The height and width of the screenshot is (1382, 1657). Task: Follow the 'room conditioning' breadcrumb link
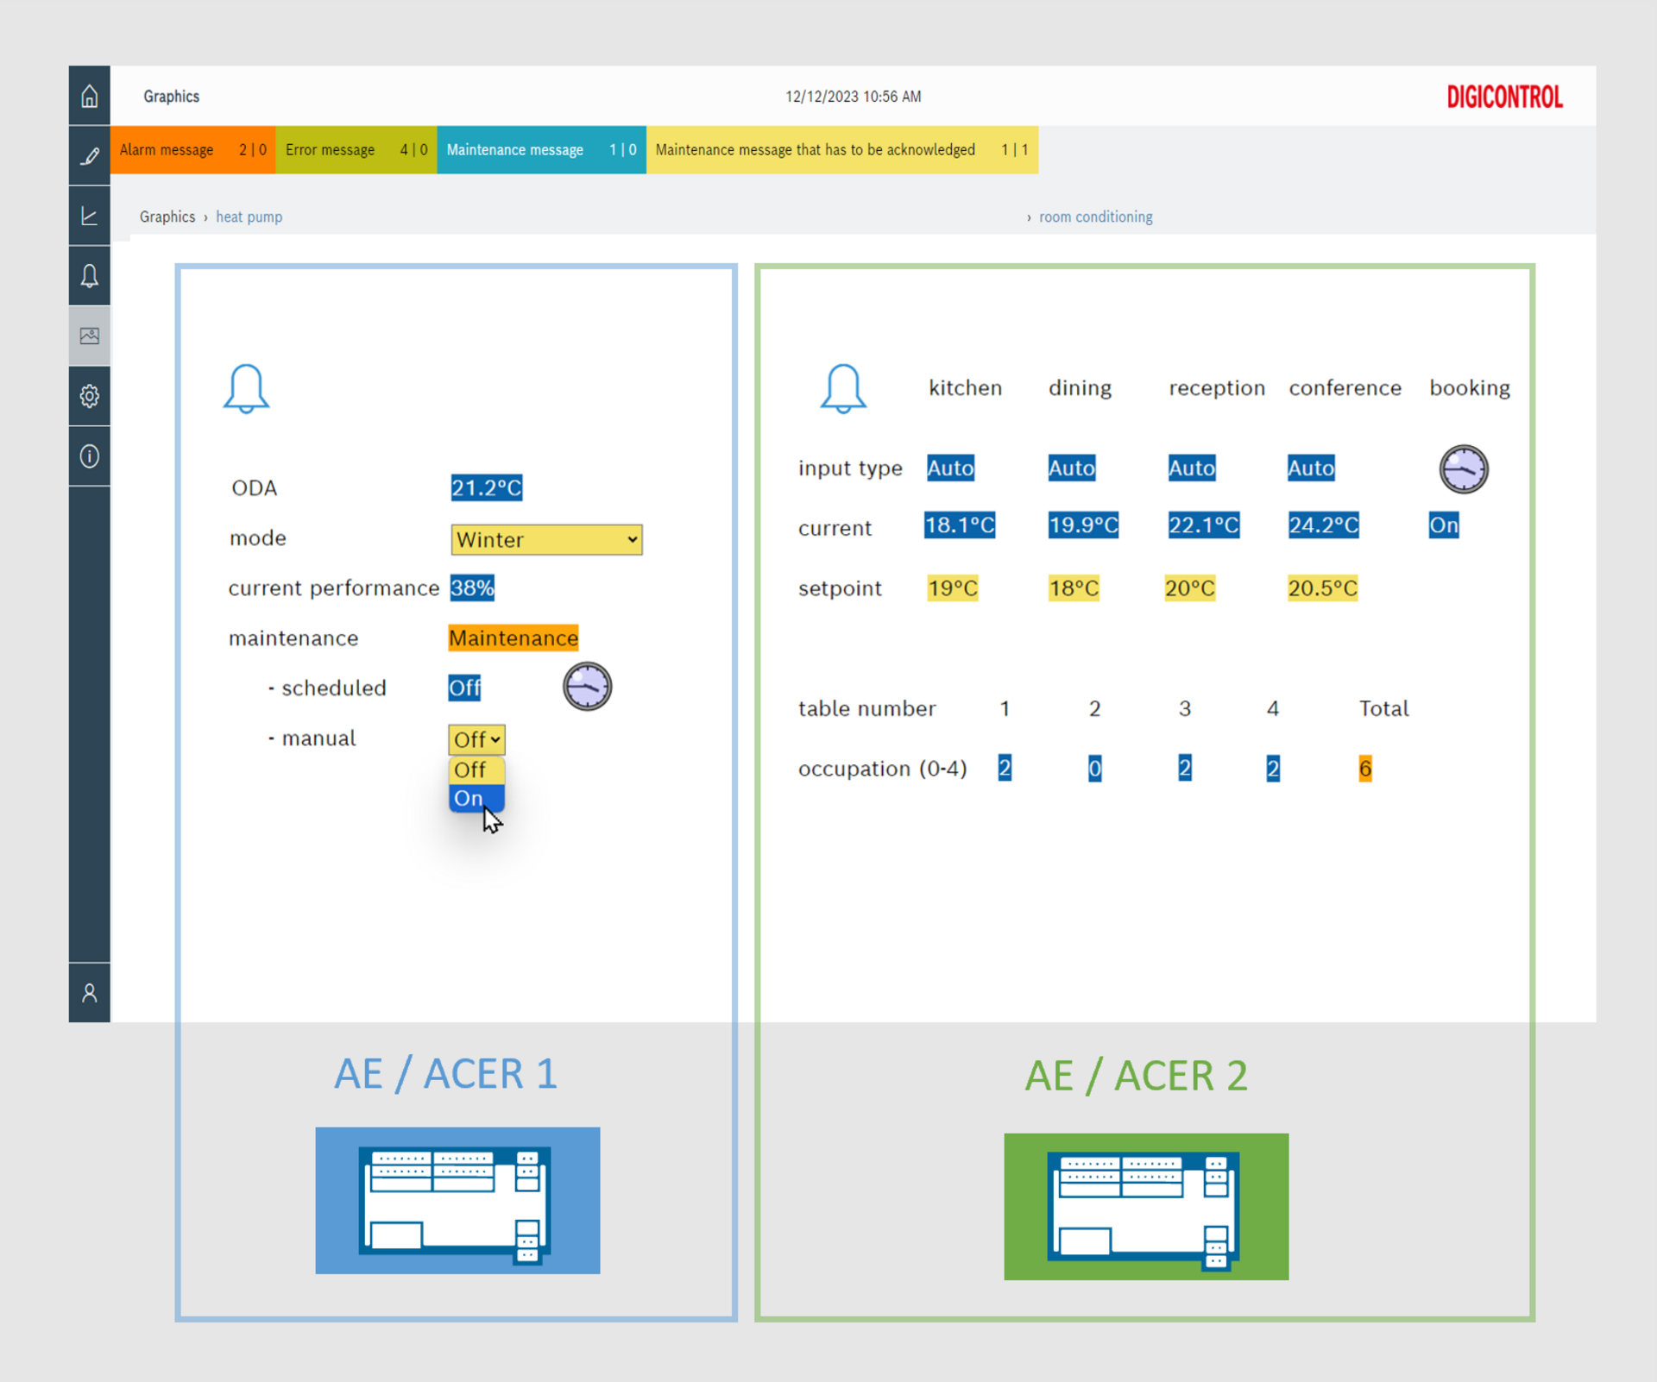(x=1095, y=217)
